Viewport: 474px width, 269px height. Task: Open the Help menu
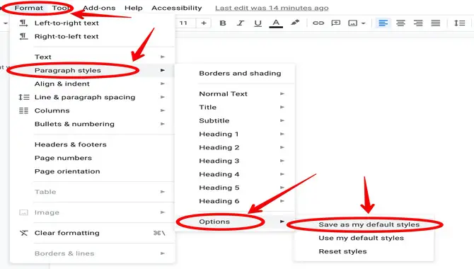[133, 8]
